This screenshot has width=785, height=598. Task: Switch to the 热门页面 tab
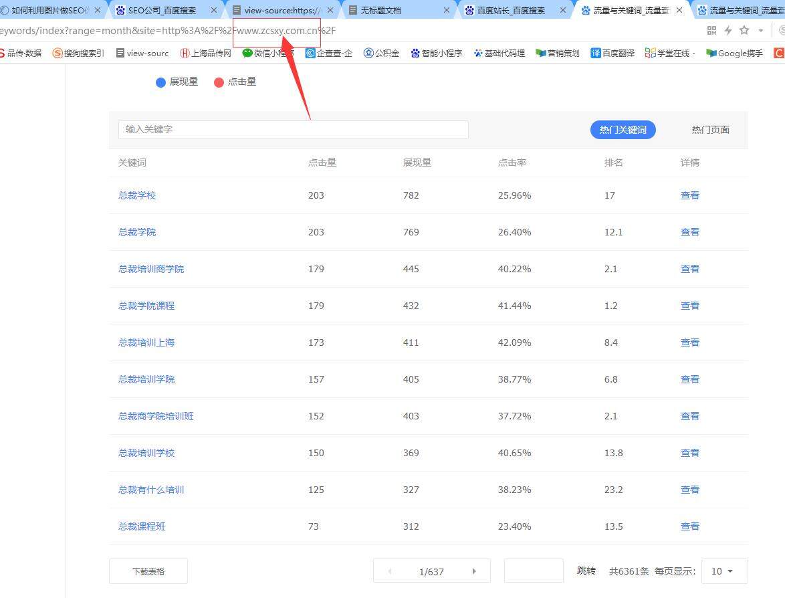click(x=710, y=130)
